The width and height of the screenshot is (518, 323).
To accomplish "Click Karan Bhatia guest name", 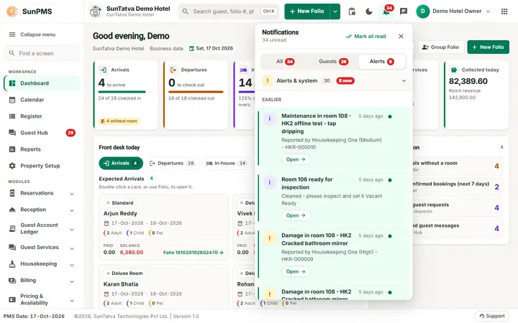I will (x=121, y=284).
